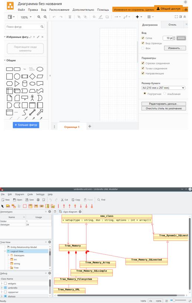Open Umbrello Code menu
This screenshot has width=192, height=303.
(30, 194)
